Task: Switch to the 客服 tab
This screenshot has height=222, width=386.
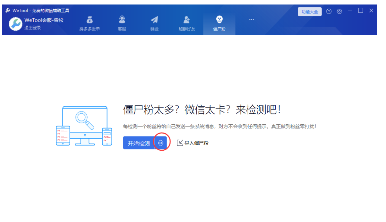Action: pyautogui.click(x=122, y=24)
